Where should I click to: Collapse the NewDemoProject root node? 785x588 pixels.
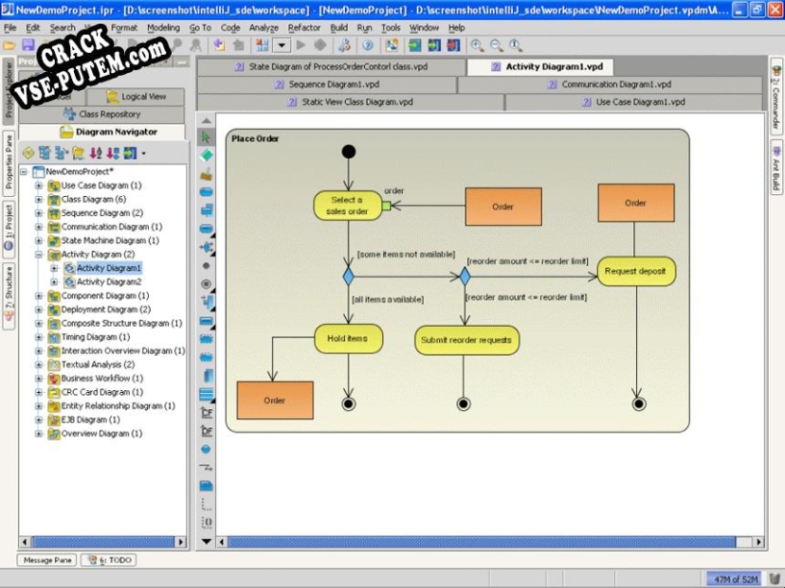click(23, 172)
